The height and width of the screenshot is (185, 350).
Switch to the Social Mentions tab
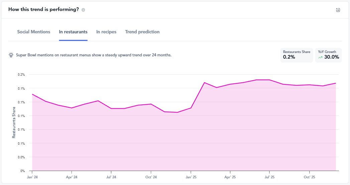34,32
